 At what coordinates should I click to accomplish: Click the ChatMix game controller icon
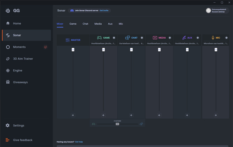tap(94, 124)
